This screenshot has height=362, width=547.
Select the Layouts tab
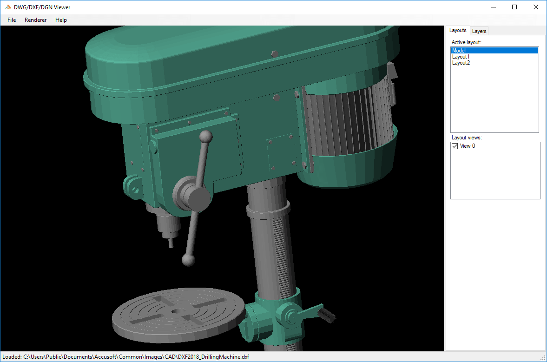click(458, 31)
